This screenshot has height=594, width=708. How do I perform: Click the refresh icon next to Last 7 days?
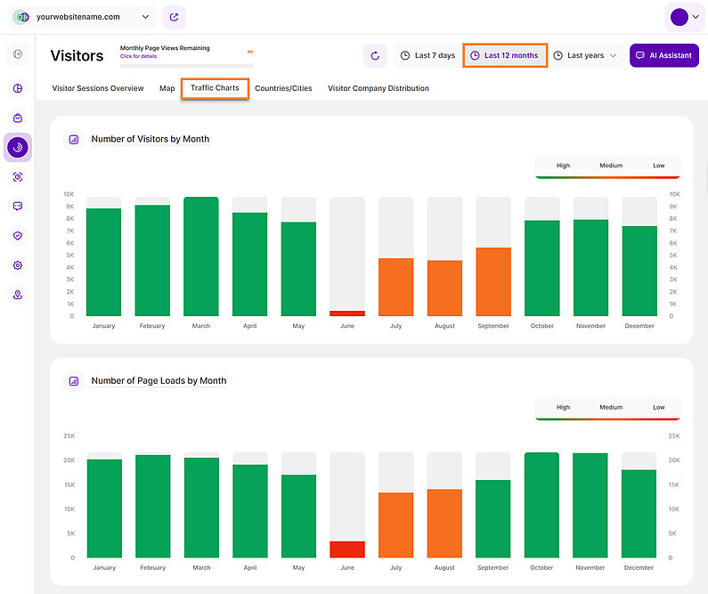tap(375, 55)
